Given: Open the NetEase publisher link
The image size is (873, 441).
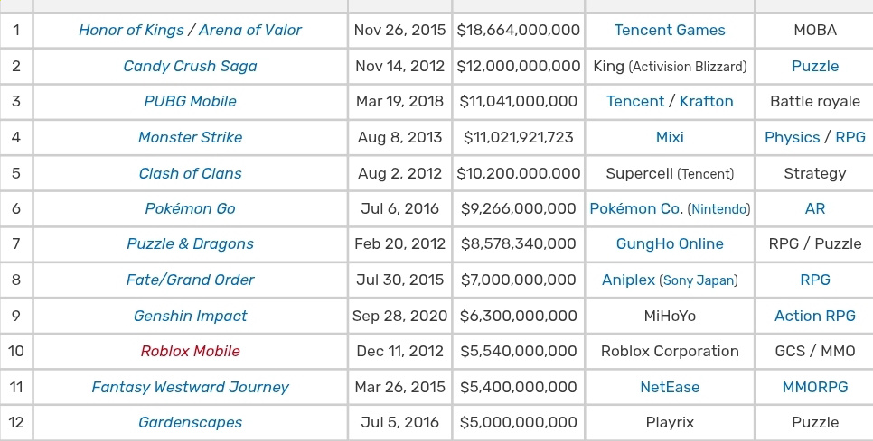Looking at the screenshot, I should pyautogui.click(x=670, y=387).
